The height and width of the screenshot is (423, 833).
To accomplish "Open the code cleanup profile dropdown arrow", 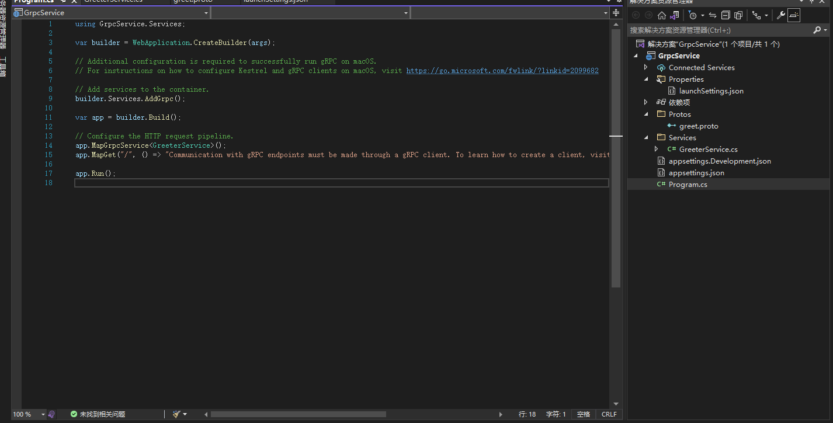I will click(185, 414).
